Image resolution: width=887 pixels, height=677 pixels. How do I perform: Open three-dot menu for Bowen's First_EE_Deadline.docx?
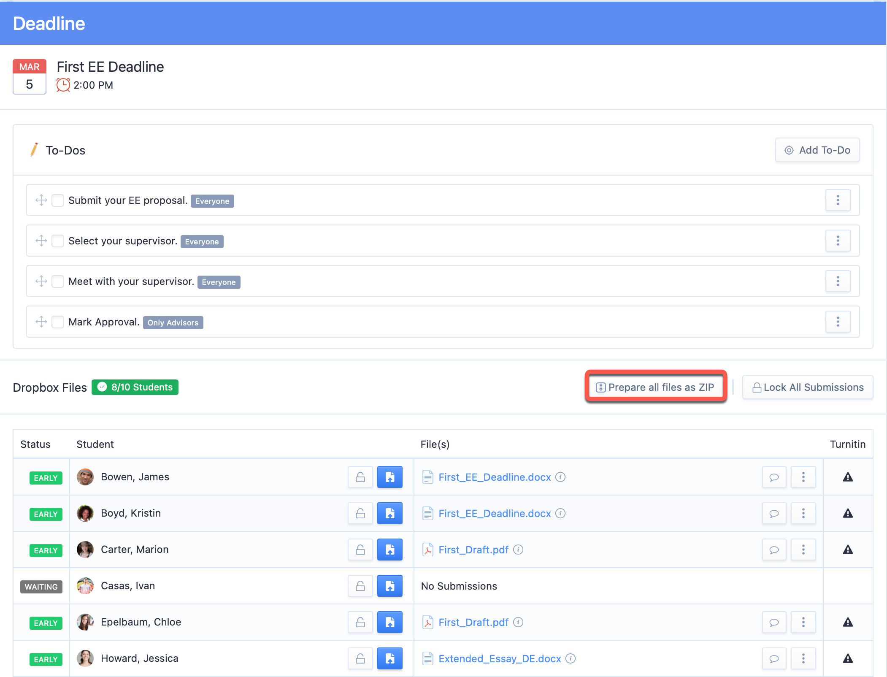(x=803, y=477)
